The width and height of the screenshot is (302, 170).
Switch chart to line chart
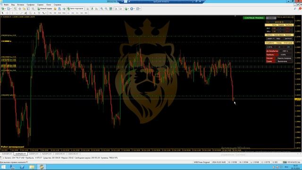click(96, 8)
